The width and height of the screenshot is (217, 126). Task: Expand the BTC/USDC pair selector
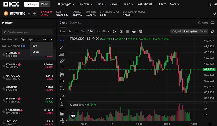[x=29, y=14]
